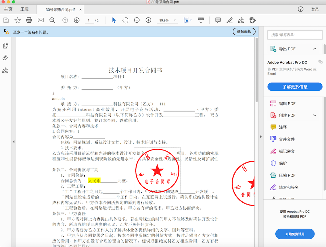Click the copy icon beside Adobe Acrobat Pro DC
This screenshot has height=247, width=326.
(320, 62)
